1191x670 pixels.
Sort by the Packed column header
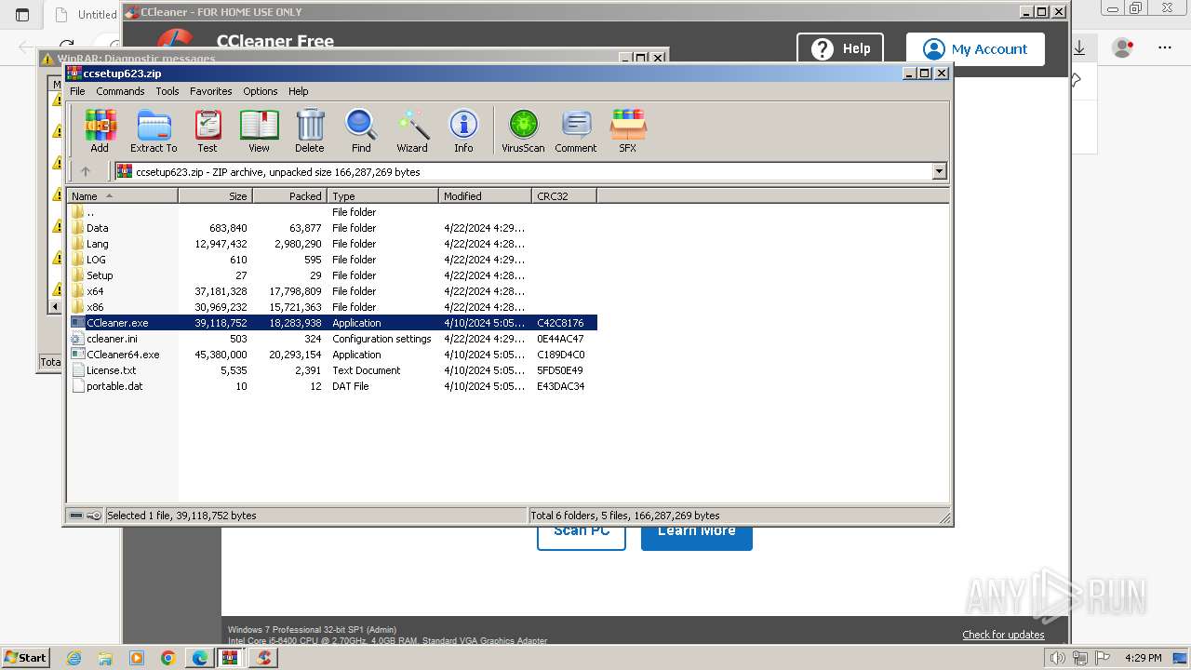289,196
